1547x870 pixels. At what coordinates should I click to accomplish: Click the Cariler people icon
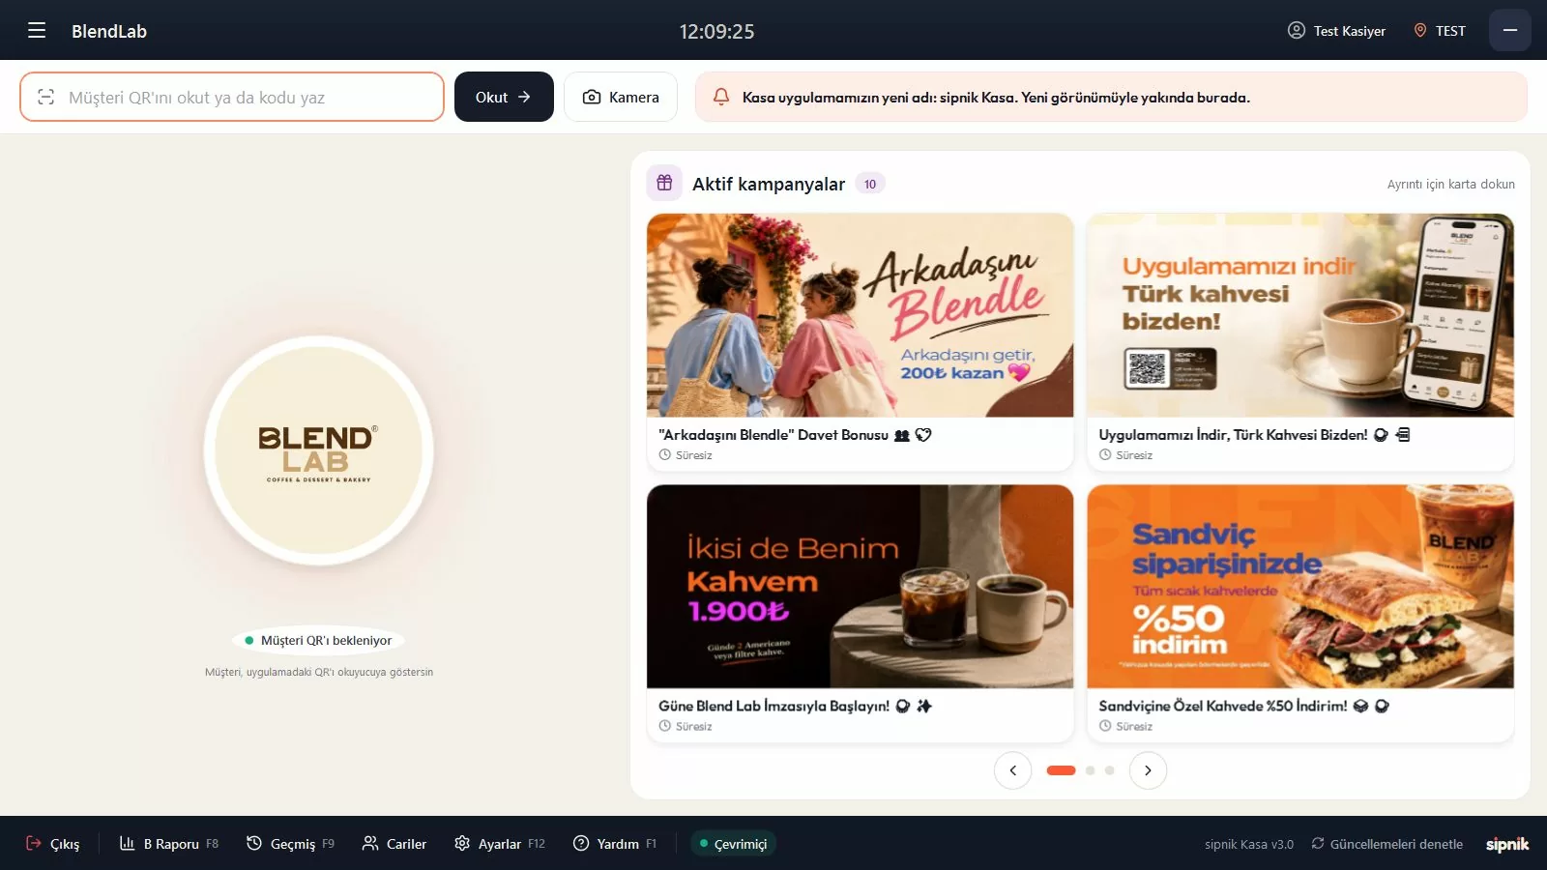[x=370, y=843]
